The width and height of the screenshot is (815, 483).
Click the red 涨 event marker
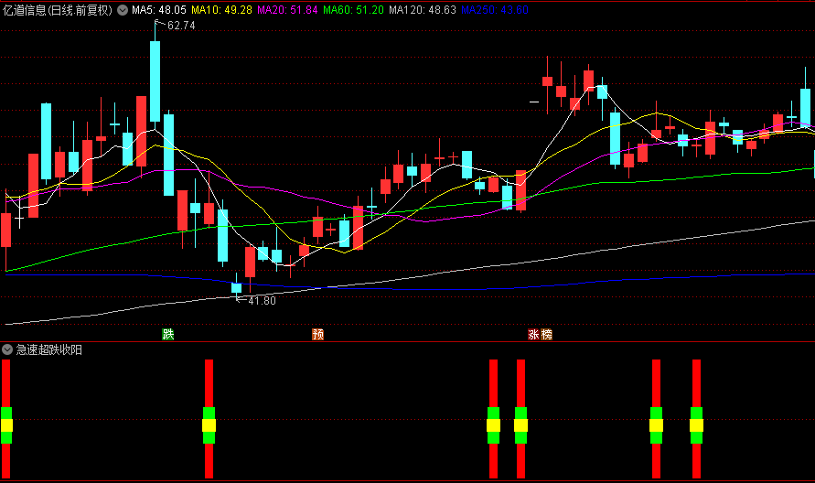(x=533, y=334)
